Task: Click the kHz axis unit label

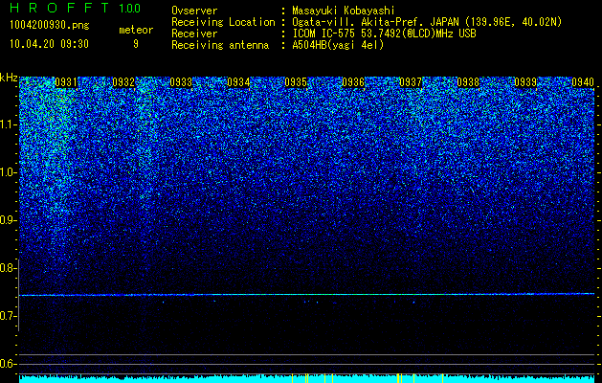Action: click(9, 78)
